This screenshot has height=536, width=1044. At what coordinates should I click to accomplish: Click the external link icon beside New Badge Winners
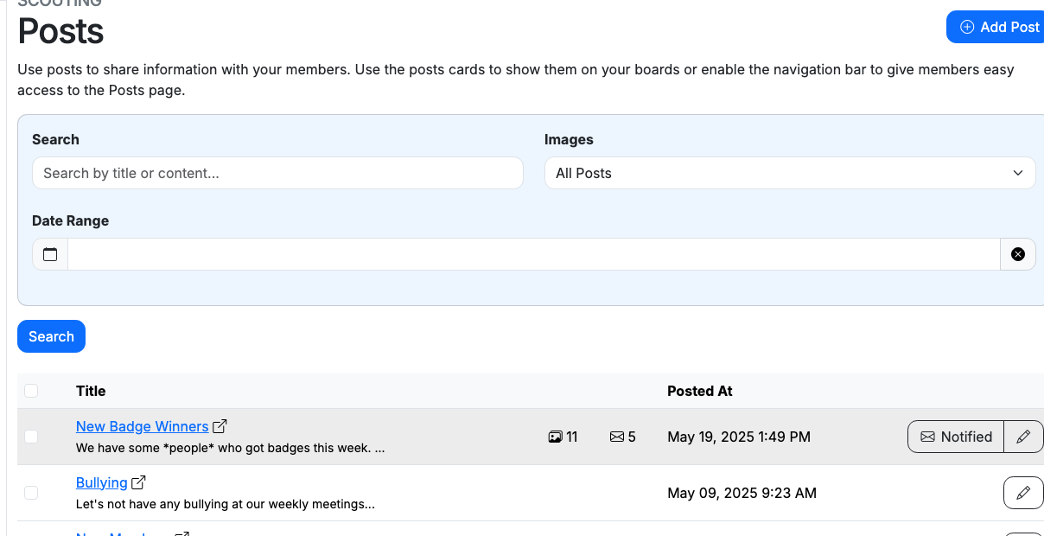[x=220, y=424]
